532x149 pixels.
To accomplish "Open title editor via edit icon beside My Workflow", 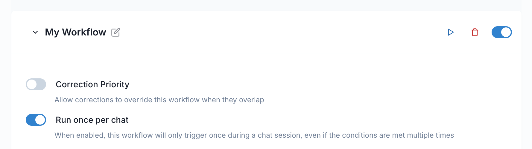I will click(116, 32).
